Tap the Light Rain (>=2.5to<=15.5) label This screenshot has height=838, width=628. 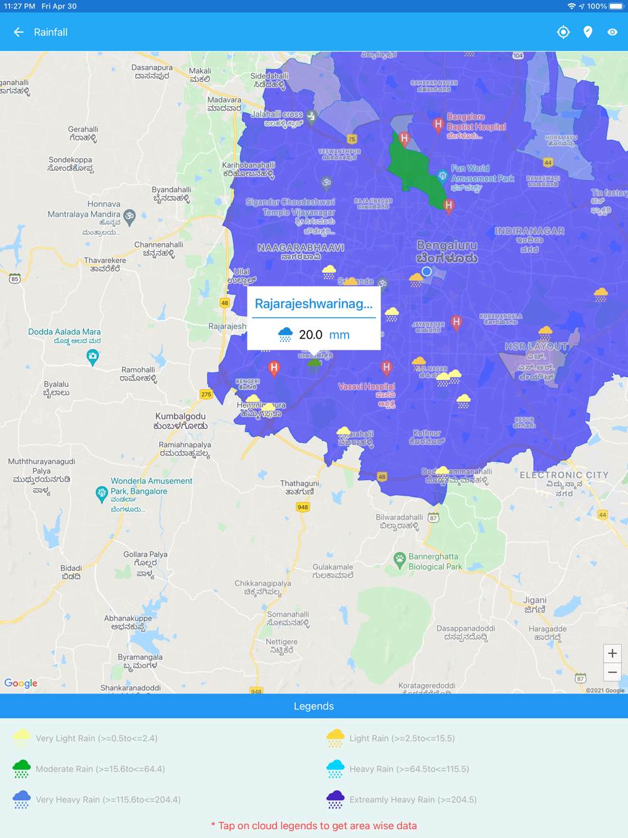point(402,738)
